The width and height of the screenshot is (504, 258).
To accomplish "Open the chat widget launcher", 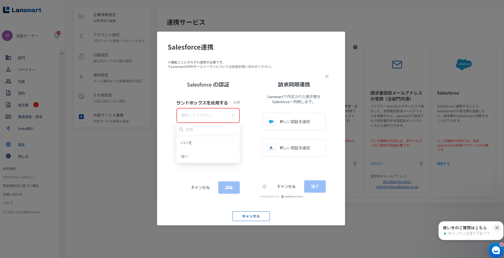I will tap(496, 250).
